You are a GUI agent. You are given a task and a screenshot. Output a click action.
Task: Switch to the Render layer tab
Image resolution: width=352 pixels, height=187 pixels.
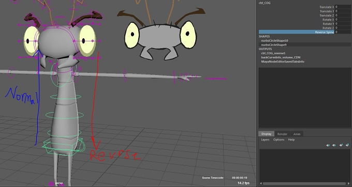(x=282, y=134)
